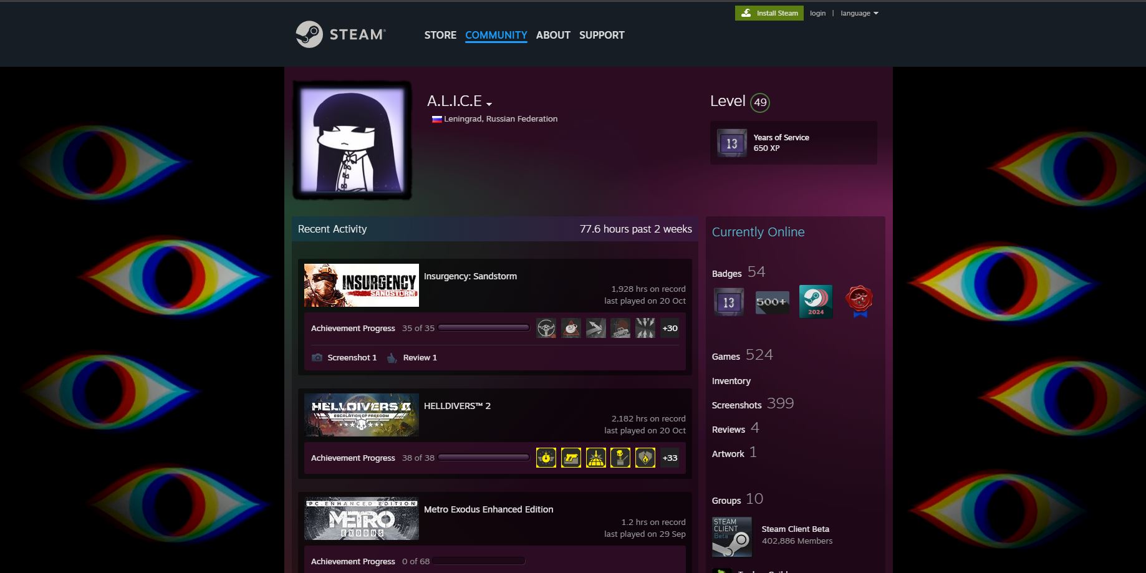The height and width of the screenshot is (573, 1146).
Task: Open the fourth HELLDIVERS 2 achievement icon
Action: [x=620, y=458]
